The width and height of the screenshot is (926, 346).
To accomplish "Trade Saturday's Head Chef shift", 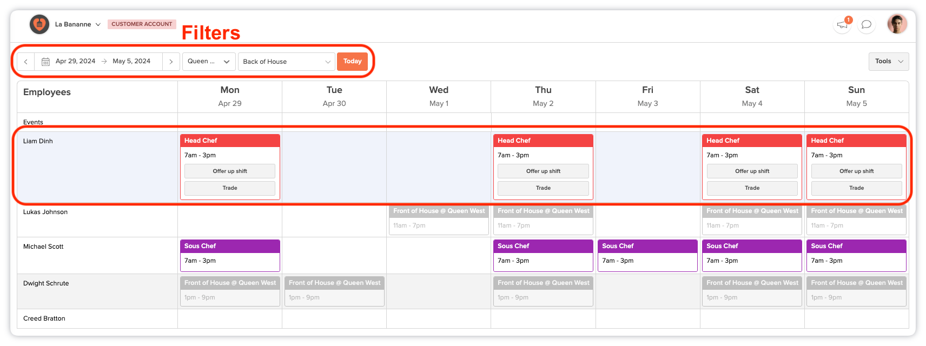I will (x=752, y=188).
